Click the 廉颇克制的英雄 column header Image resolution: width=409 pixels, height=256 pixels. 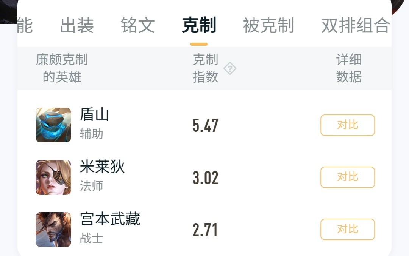(62, 68)
